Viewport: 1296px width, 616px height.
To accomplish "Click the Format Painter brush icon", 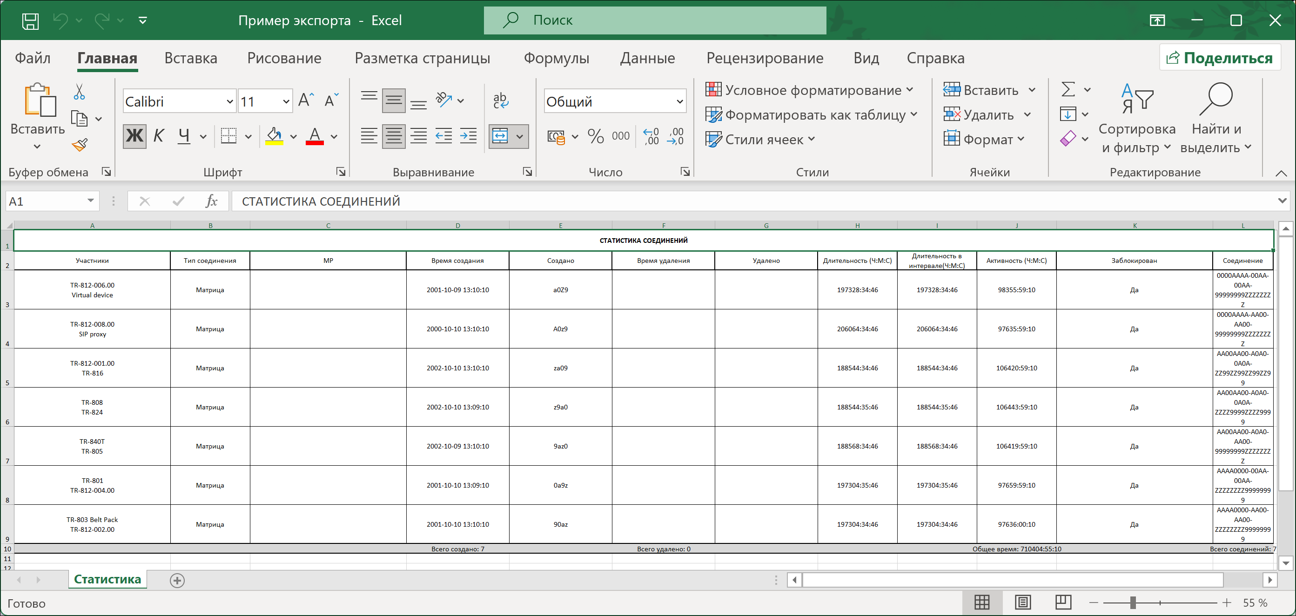I will [80, 146].
